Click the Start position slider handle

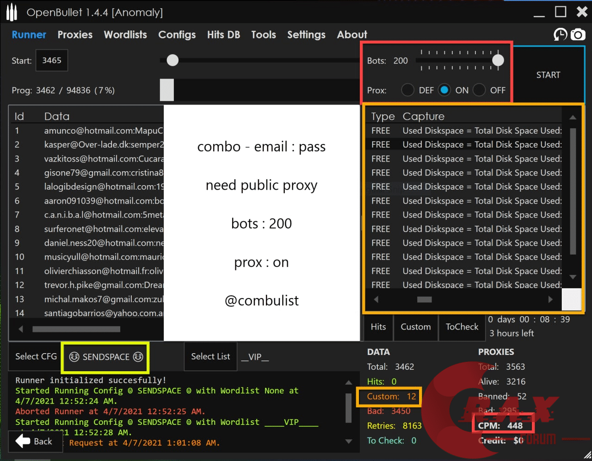tap(173, 60)
